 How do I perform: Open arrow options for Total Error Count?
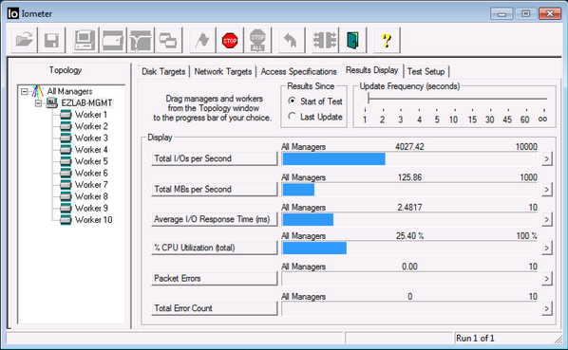click(546, 308)
